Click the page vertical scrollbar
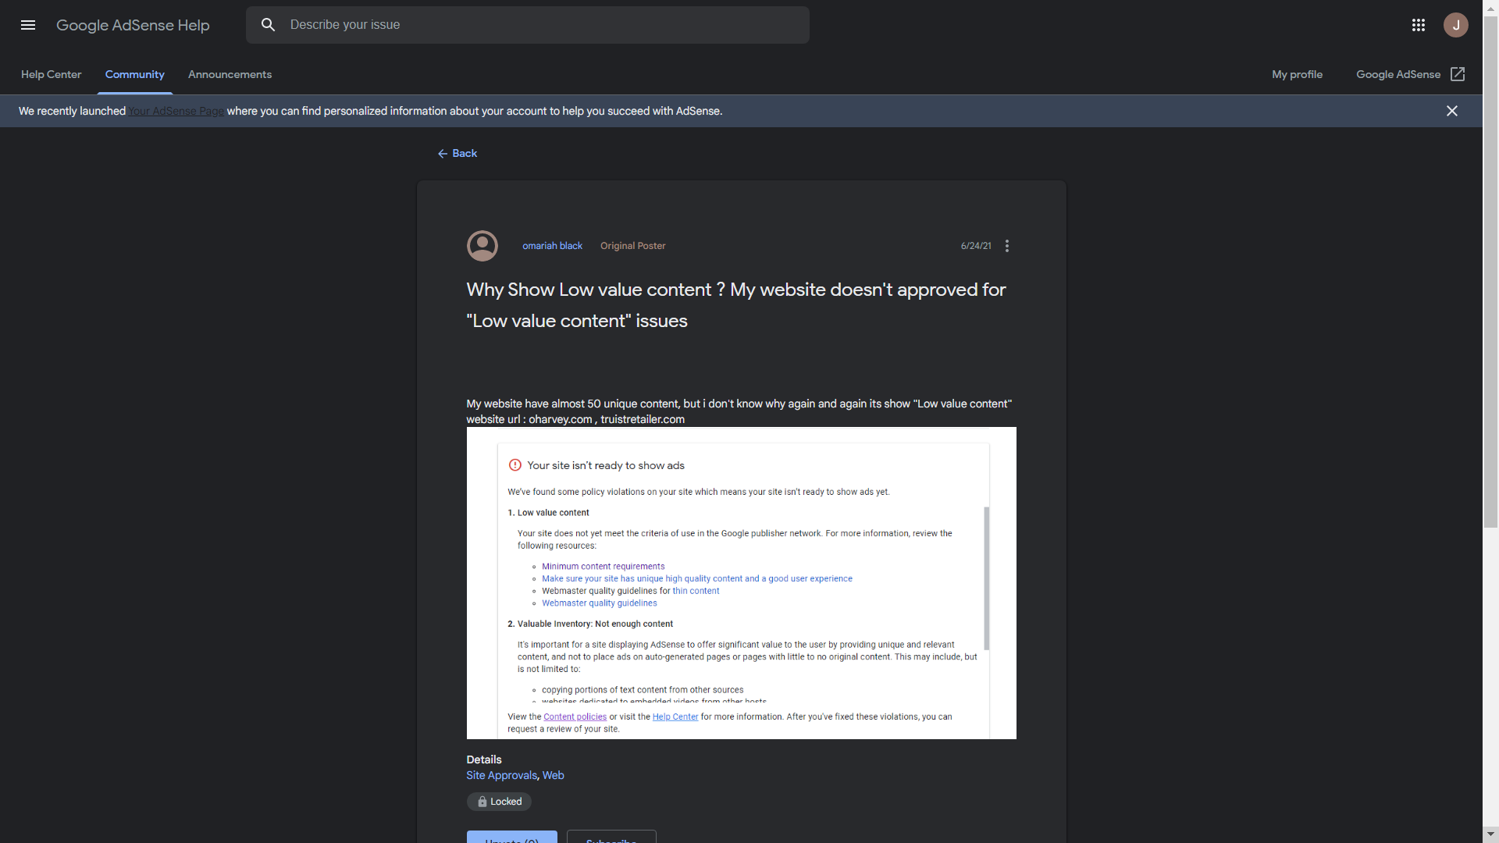This screenshot has width=1499, height=843. [1490, 273]
